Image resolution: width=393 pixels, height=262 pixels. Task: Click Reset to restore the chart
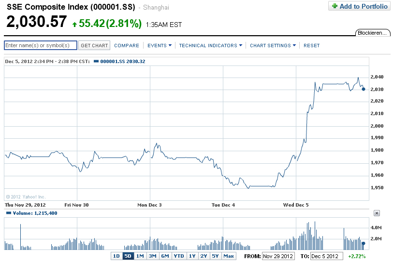(x=311, y=45)
